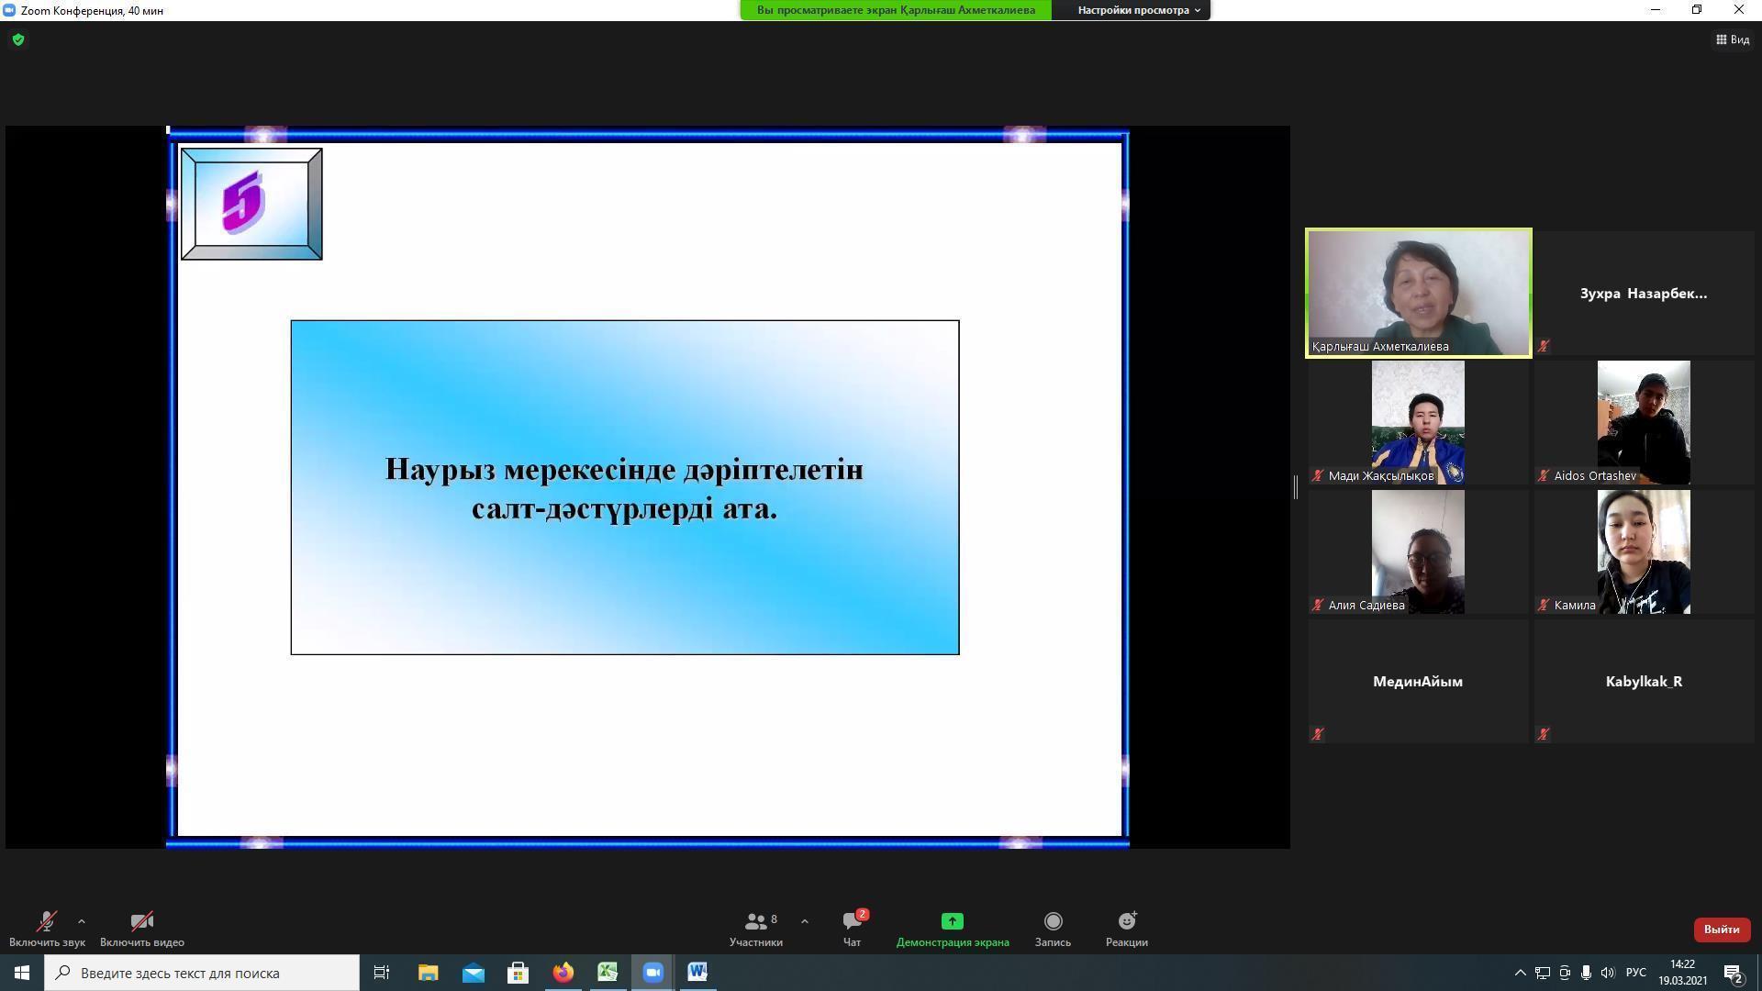This screenshot has height=991, width=1762.
Task: Open the Вид view menu
Action: coord(1733,39)
